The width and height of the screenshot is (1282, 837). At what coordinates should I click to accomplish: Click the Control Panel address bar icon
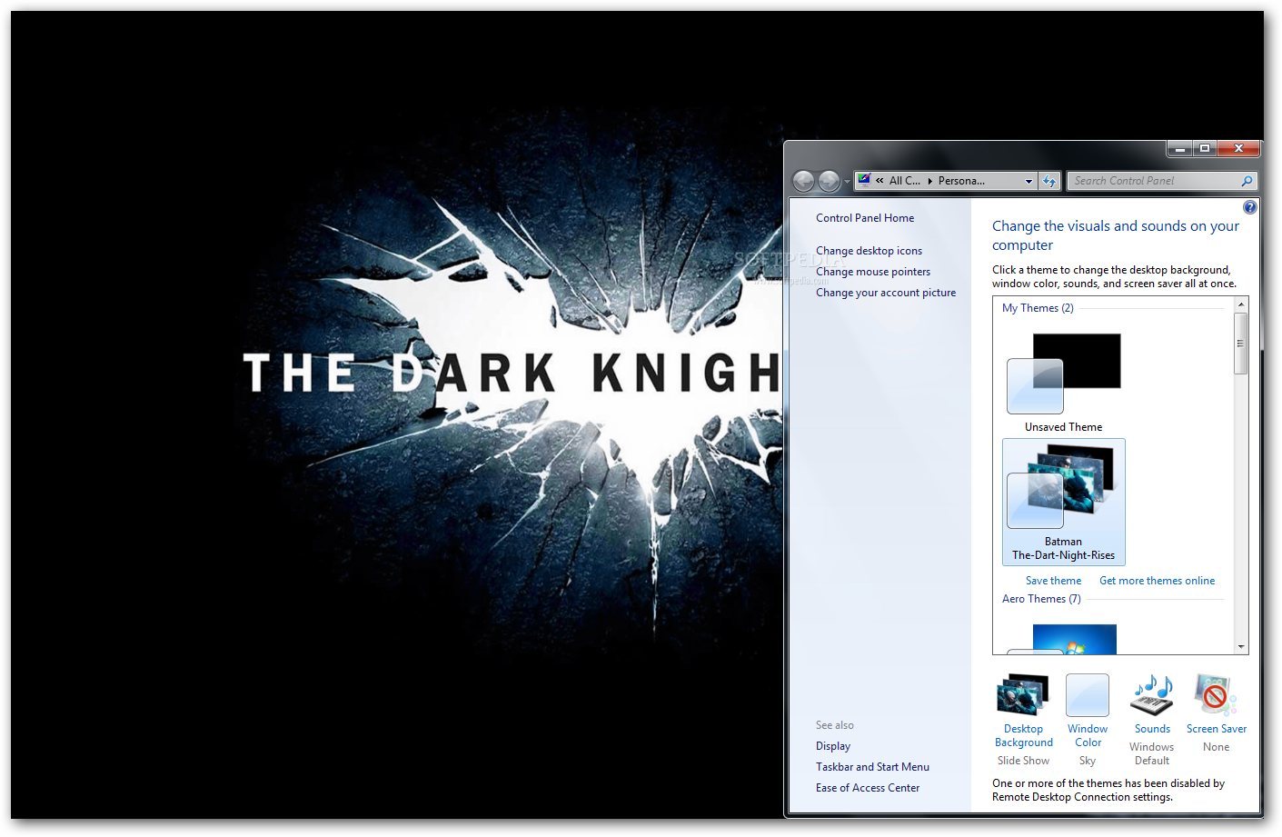pos(864,180)
